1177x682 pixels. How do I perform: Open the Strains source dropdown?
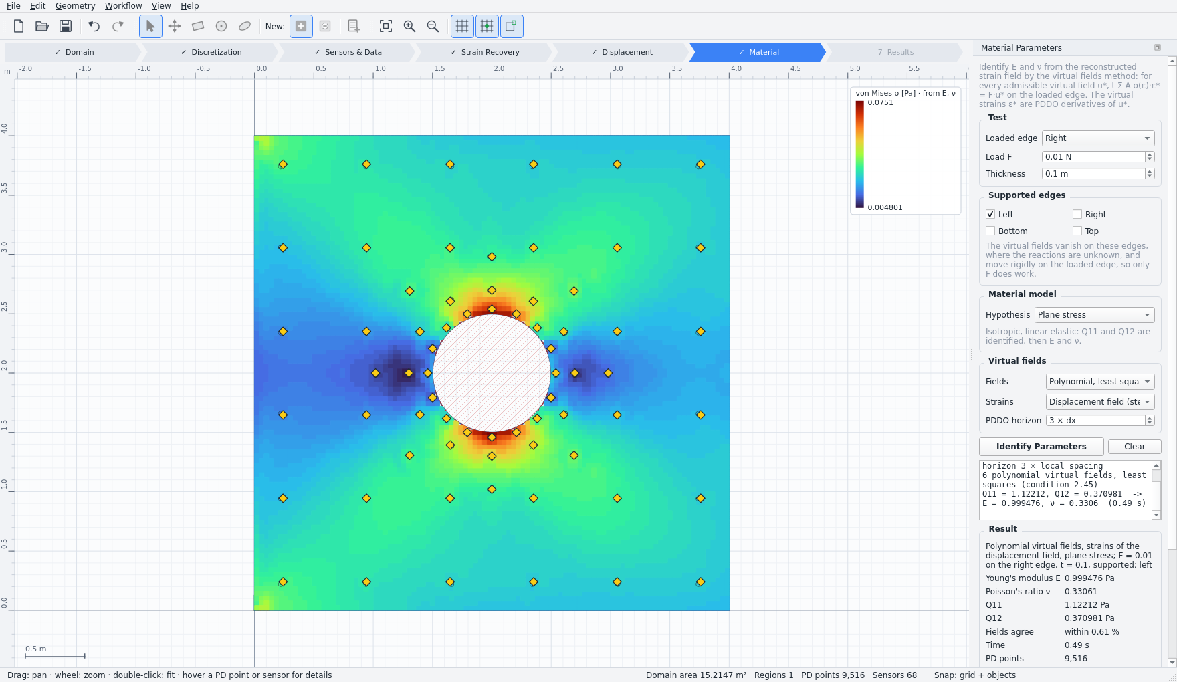coord(1100,402)
